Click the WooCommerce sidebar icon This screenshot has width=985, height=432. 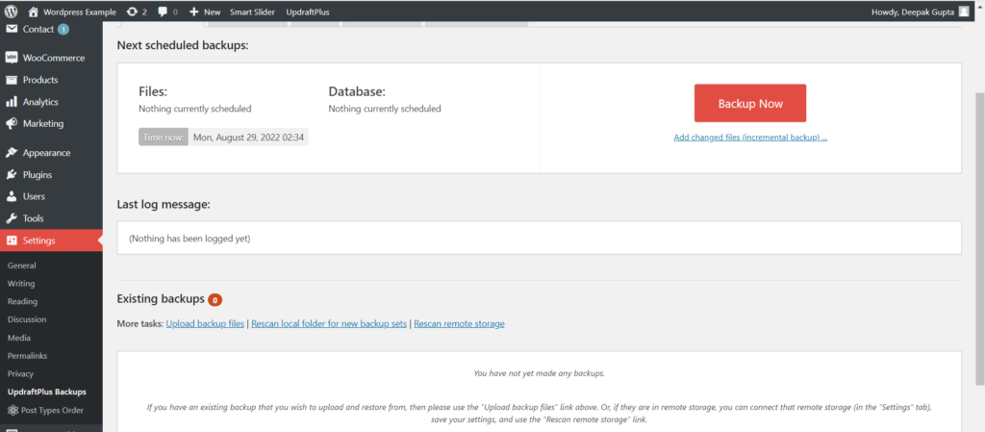[x=11, y=58]
